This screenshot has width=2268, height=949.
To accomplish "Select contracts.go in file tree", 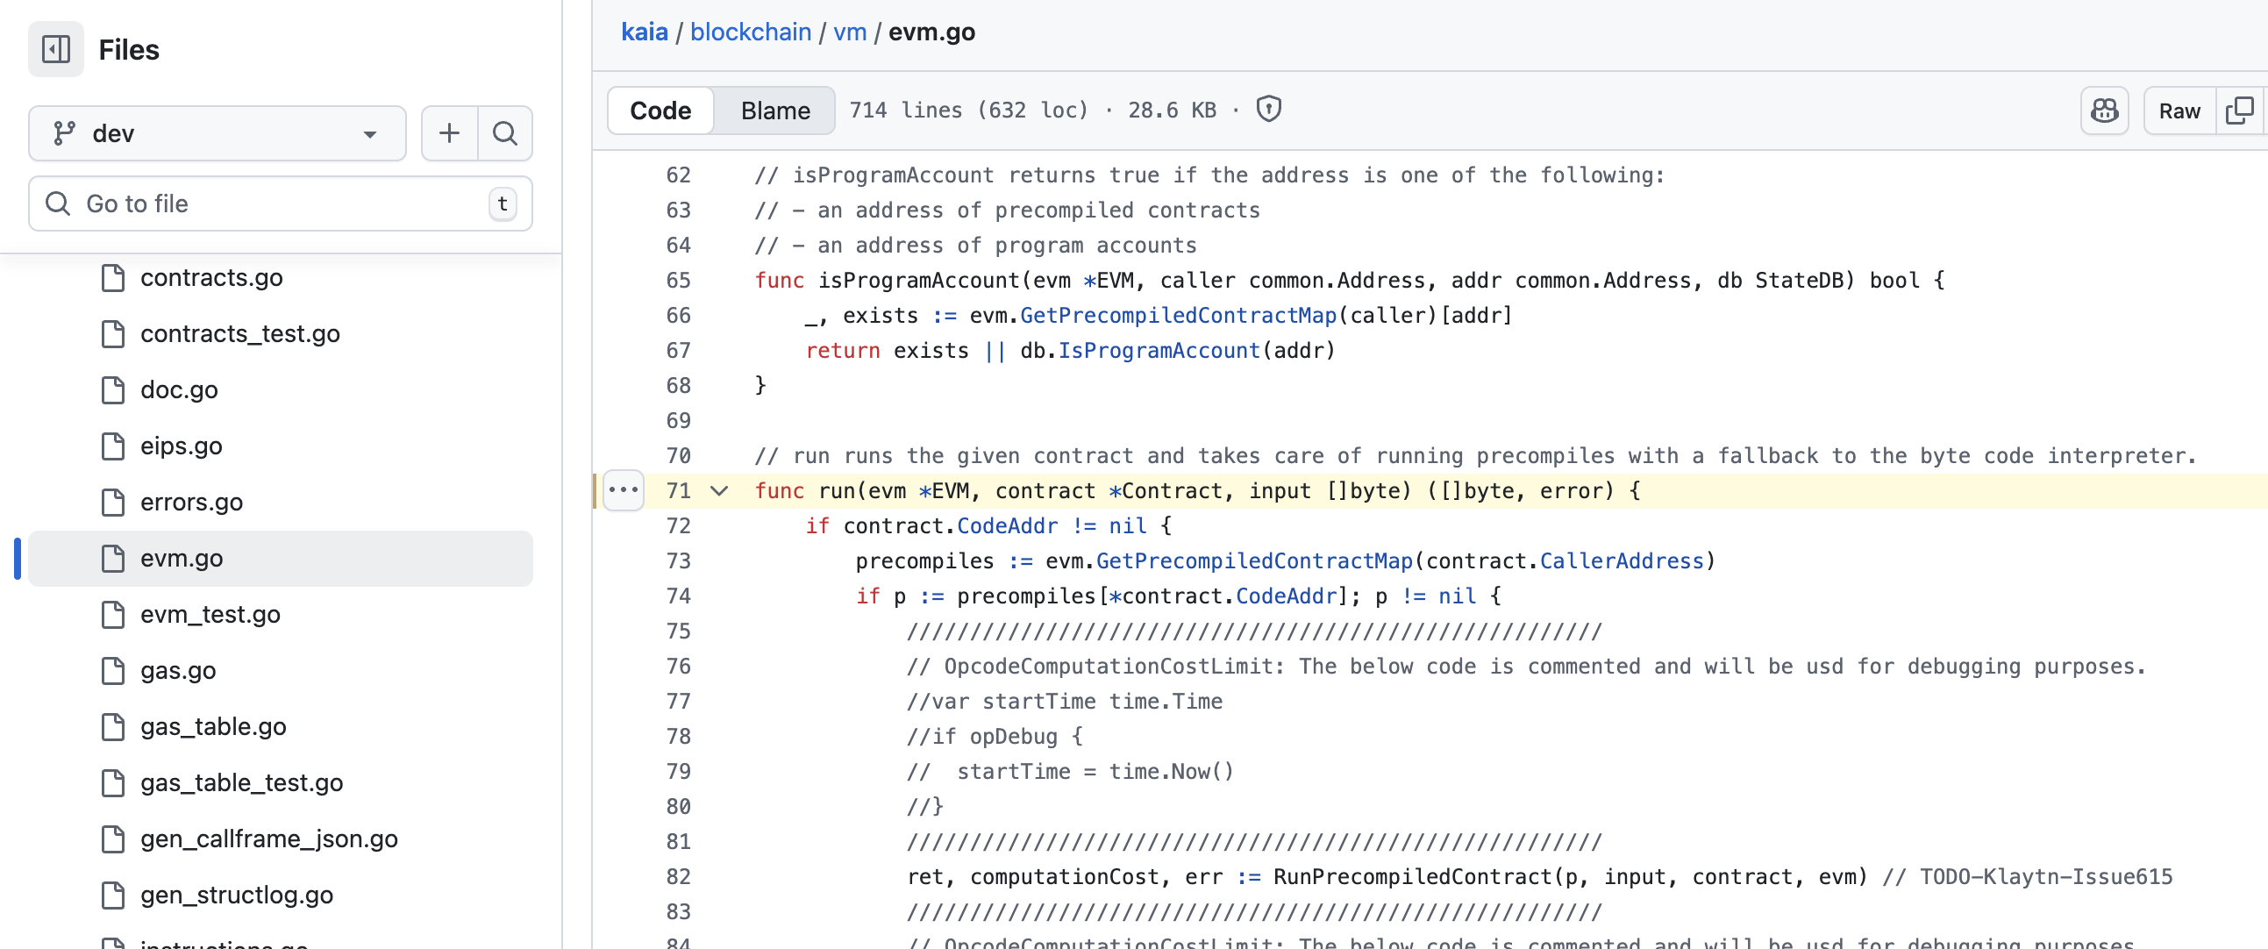I will (211, 277).
